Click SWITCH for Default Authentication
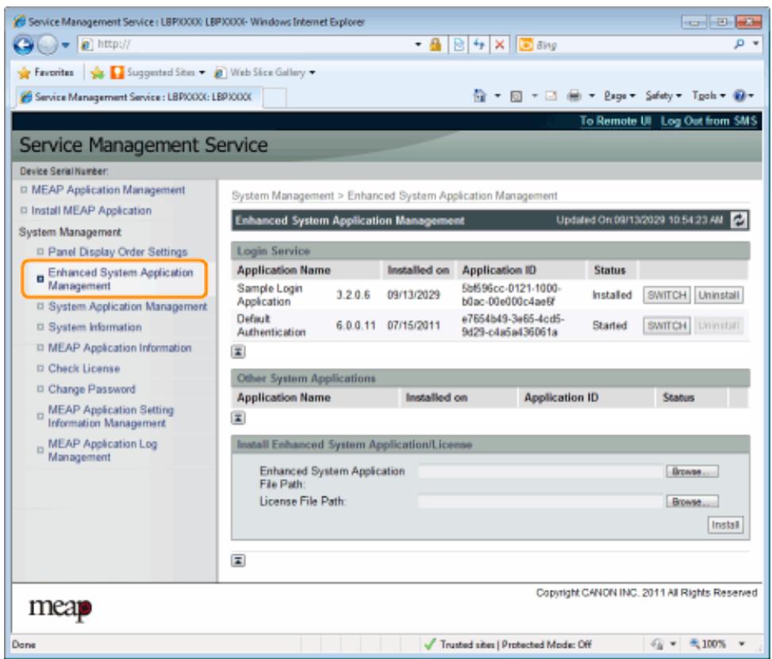This screenshot has width=772, height=659. (666, 326)
